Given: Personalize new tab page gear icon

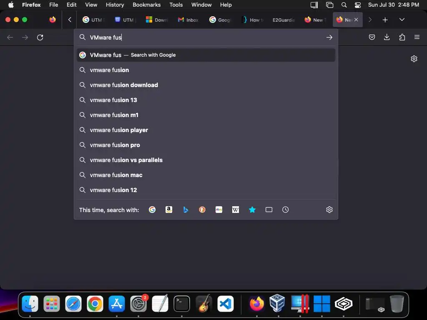Looking at the screenshot, I should [x=414, y=59].
